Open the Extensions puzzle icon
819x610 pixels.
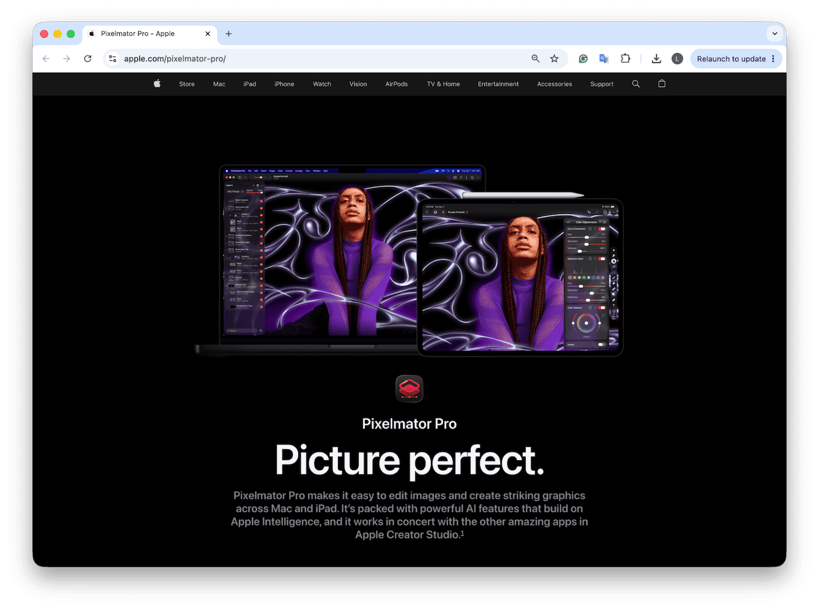point(625,59)
